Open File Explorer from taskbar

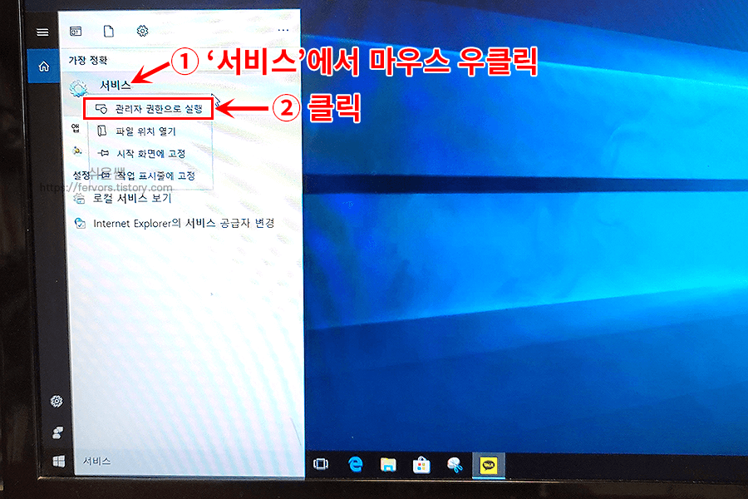[388, 465]
